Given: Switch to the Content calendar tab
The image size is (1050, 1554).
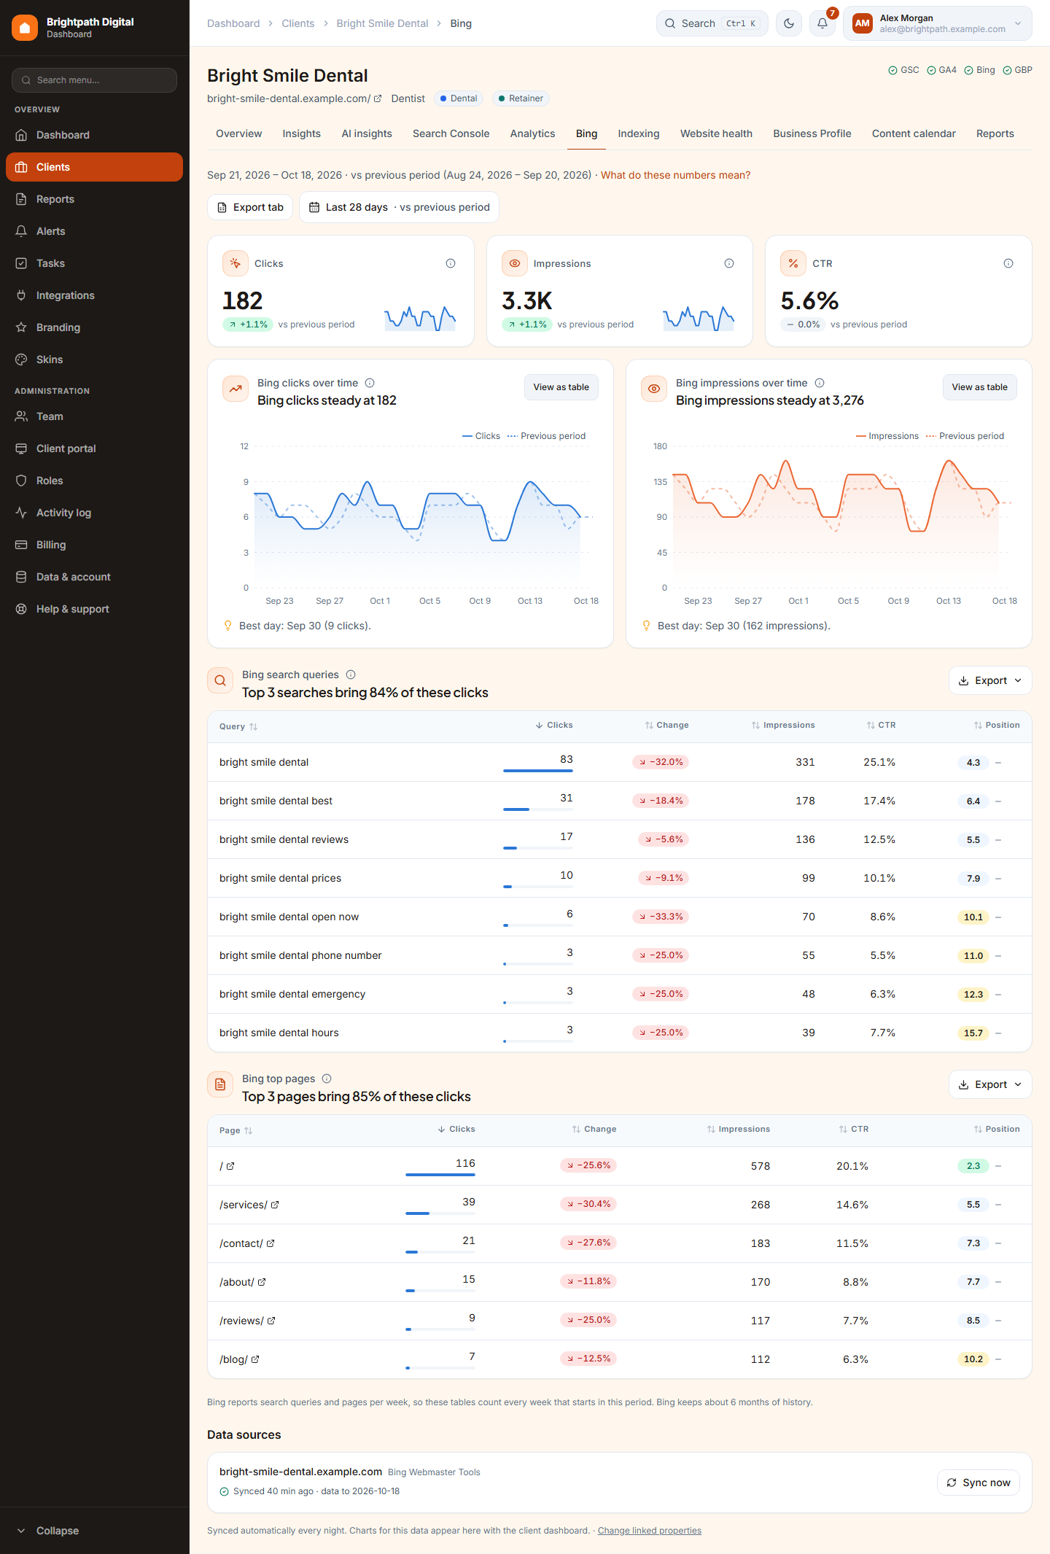Looking at the screenshot, I should click(914, 133).
